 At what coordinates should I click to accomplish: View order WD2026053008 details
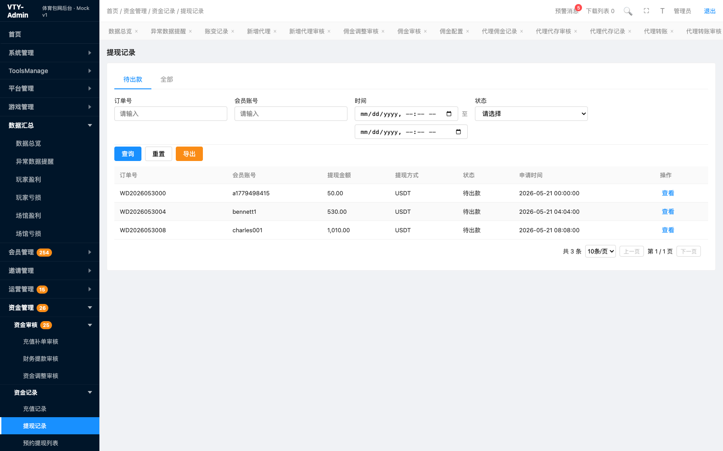click(x=668, y=230)
